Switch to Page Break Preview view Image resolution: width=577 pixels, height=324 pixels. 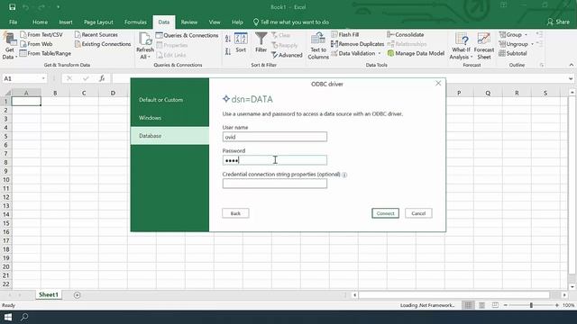[495, 305]
